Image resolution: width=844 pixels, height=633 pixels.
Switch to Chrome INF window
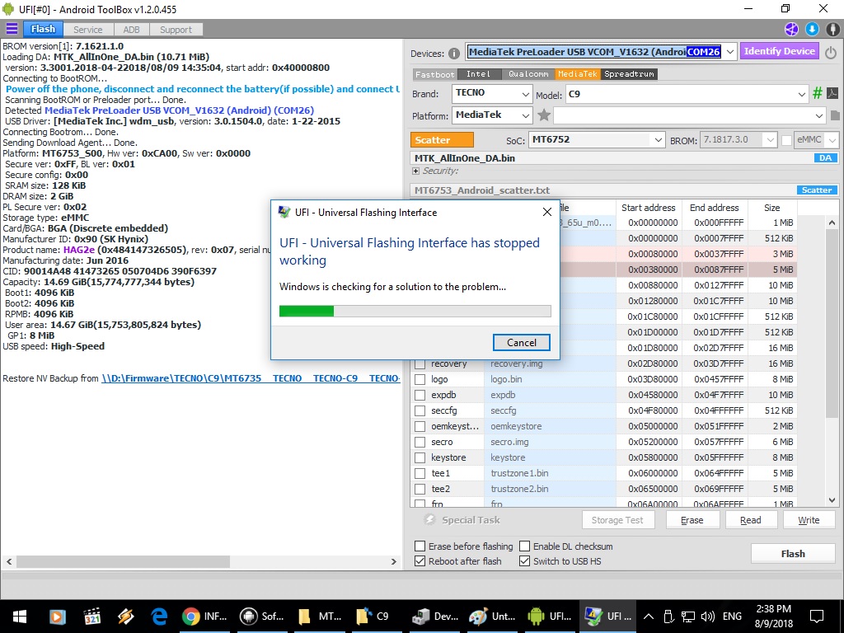pos(204,616)
